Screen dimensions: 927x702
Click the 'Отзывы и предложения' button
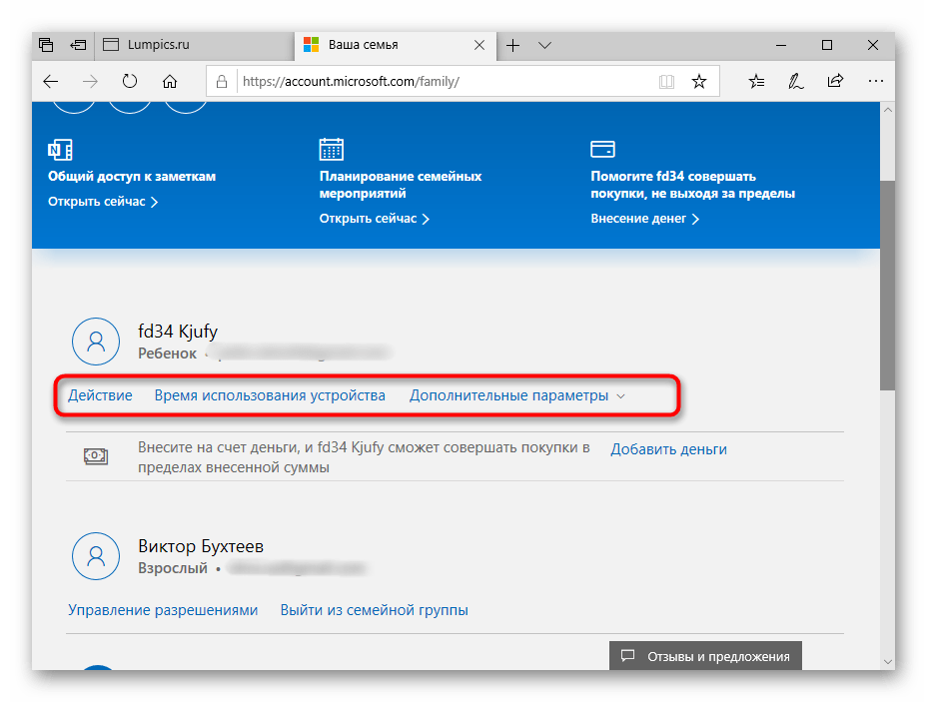[x=705, y=656]
